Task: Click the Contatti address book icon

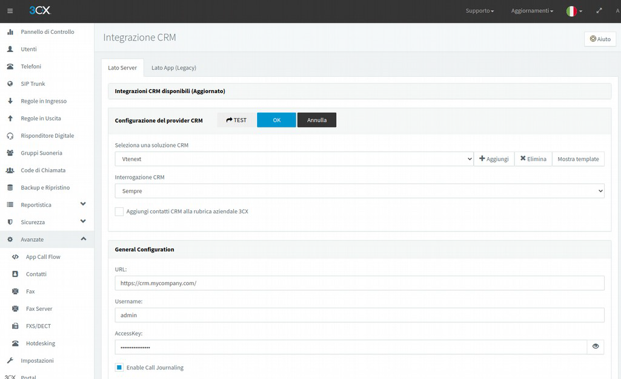Action: [15, 274]
